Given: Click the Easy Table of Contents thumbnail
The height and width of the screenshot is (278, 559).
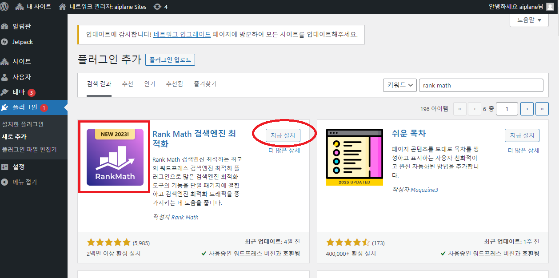Looking at the screenshot, I should coord(355,157).
